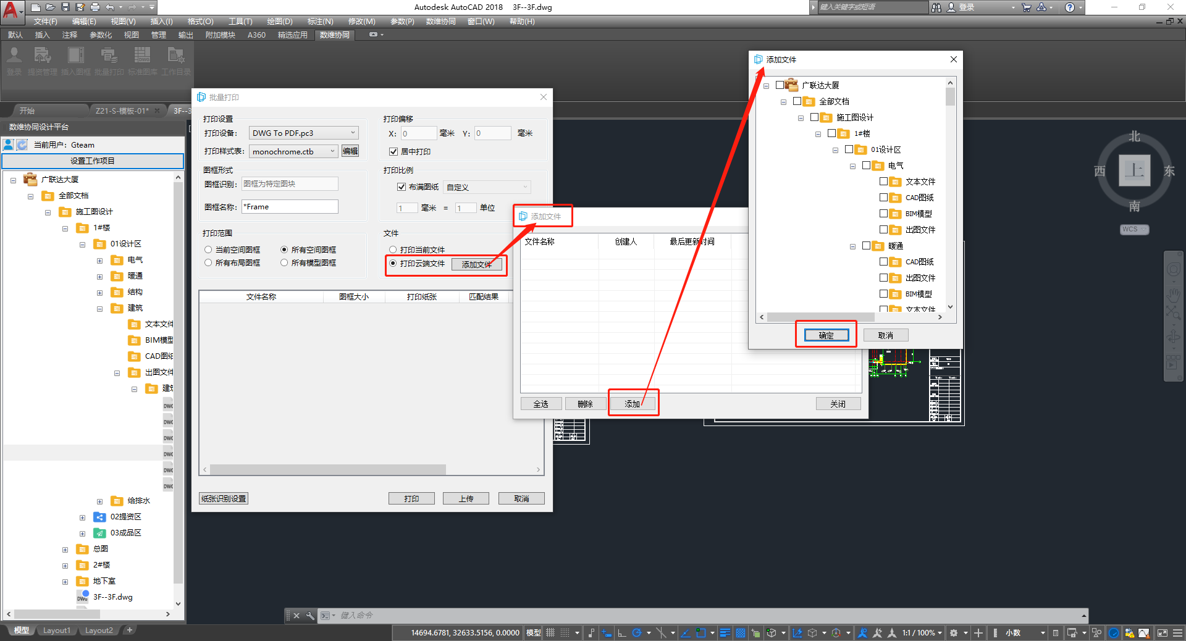The height and width of the screenshot is (641, 1186).
Task: Toggle 布满图纸 checkbox
Action: (x=402, y=186)
